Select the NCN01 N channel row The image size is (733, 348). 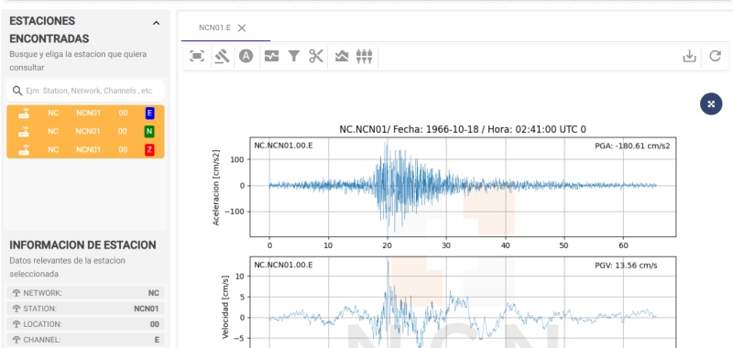pyautogui.click(x=85, y=131)
